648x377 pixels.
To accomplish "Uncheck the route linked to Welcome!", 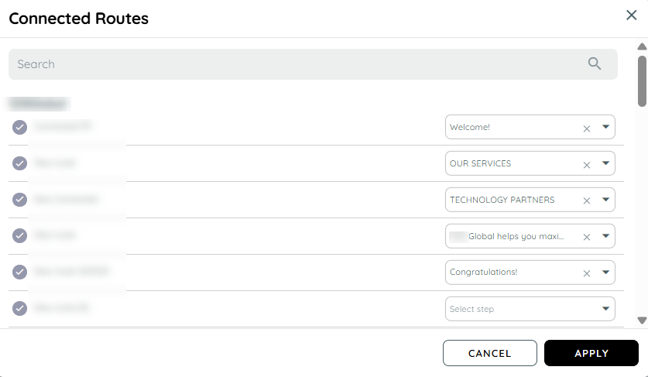I will (20, 127).
